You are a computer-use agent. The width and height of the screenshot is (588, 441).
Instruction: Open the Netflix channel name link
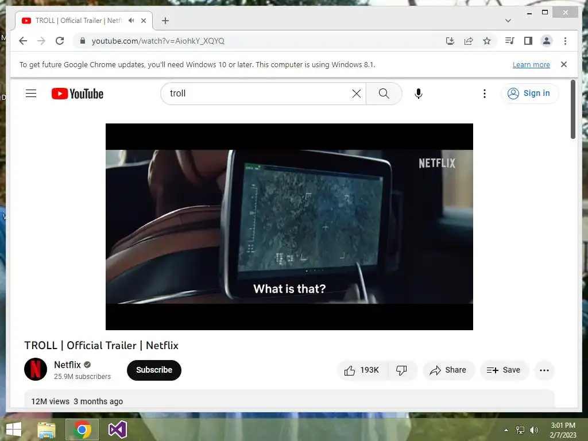click(68, 365)
